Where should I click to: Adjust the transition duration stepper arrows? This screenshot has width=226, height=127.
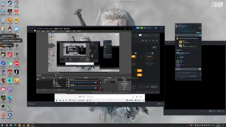pyautogui.click(x=116, y=82)
